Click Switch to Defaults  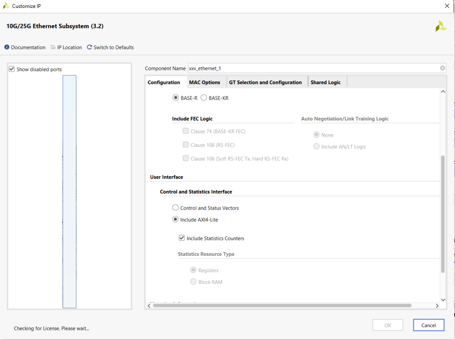click(113, 47)
